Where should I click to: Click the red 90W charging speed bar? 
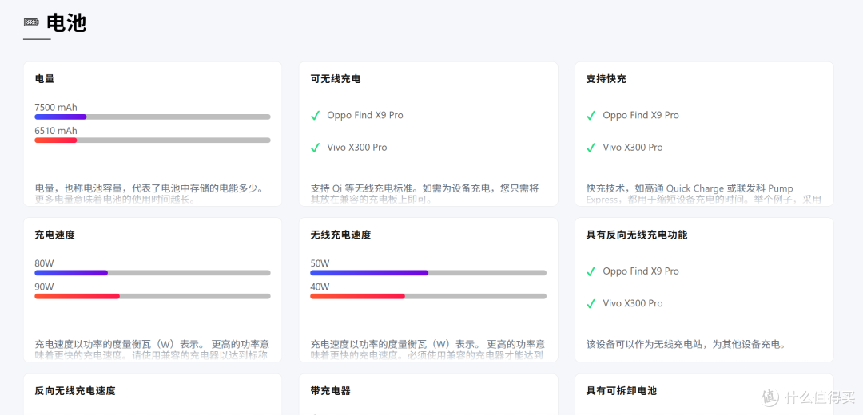pyautogui.click(x=152, y=296)
